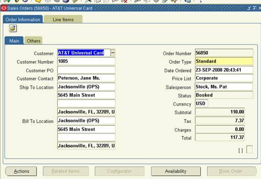The image size is (261, 179).
Task: Click Bill To address 5645 Main Street
Action: [x=86, y=129]
